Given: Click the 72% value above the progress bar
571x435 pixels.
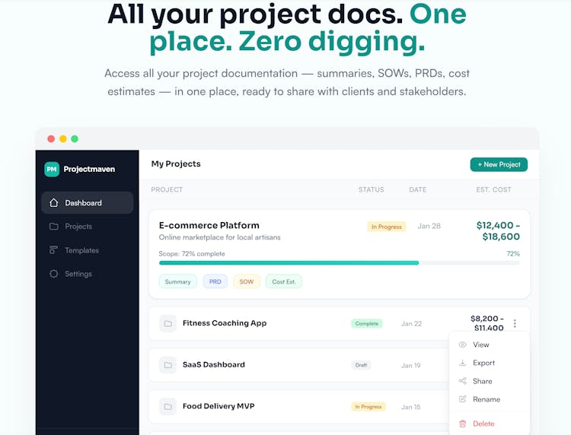Looking at the screenshot, I should (512, 253).
